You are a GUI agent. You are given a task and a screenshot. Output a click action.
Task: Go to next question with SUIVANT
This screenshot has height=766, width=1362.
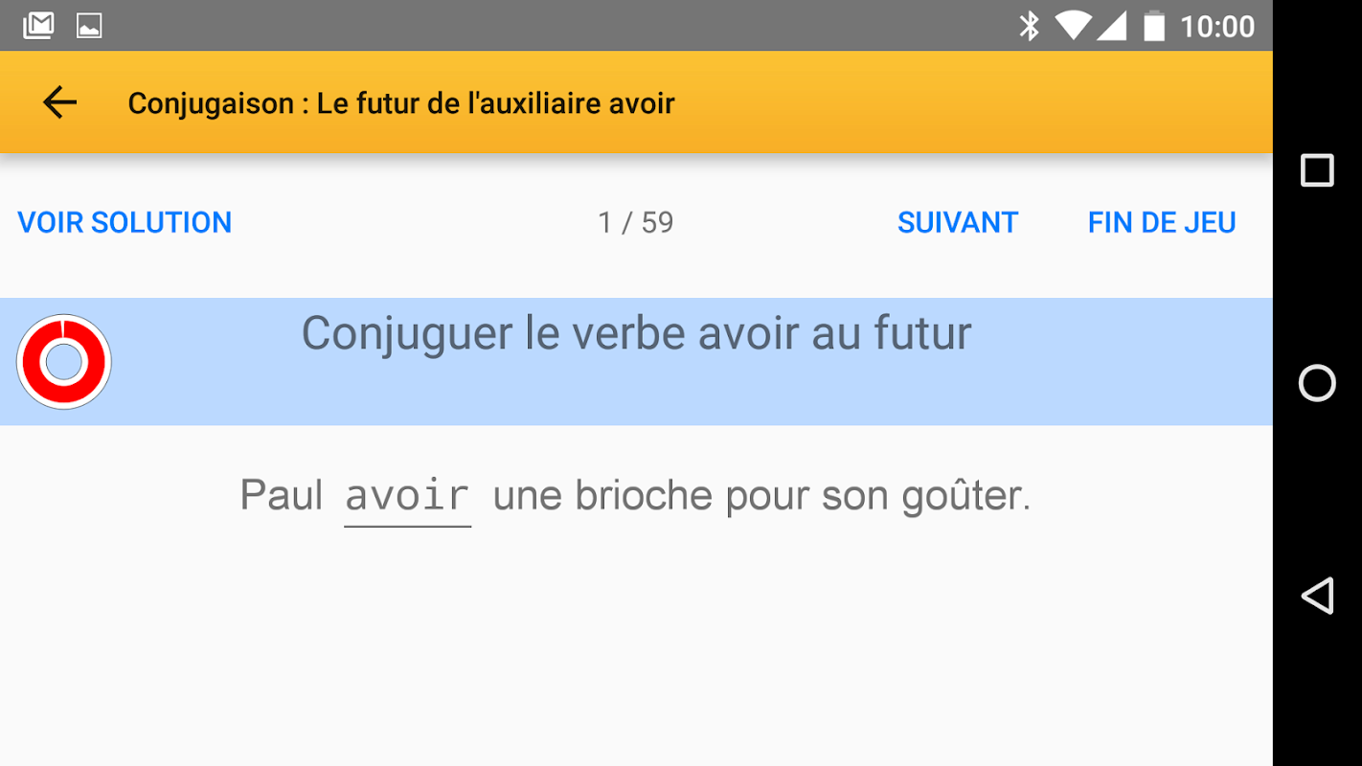click(957, 222)
